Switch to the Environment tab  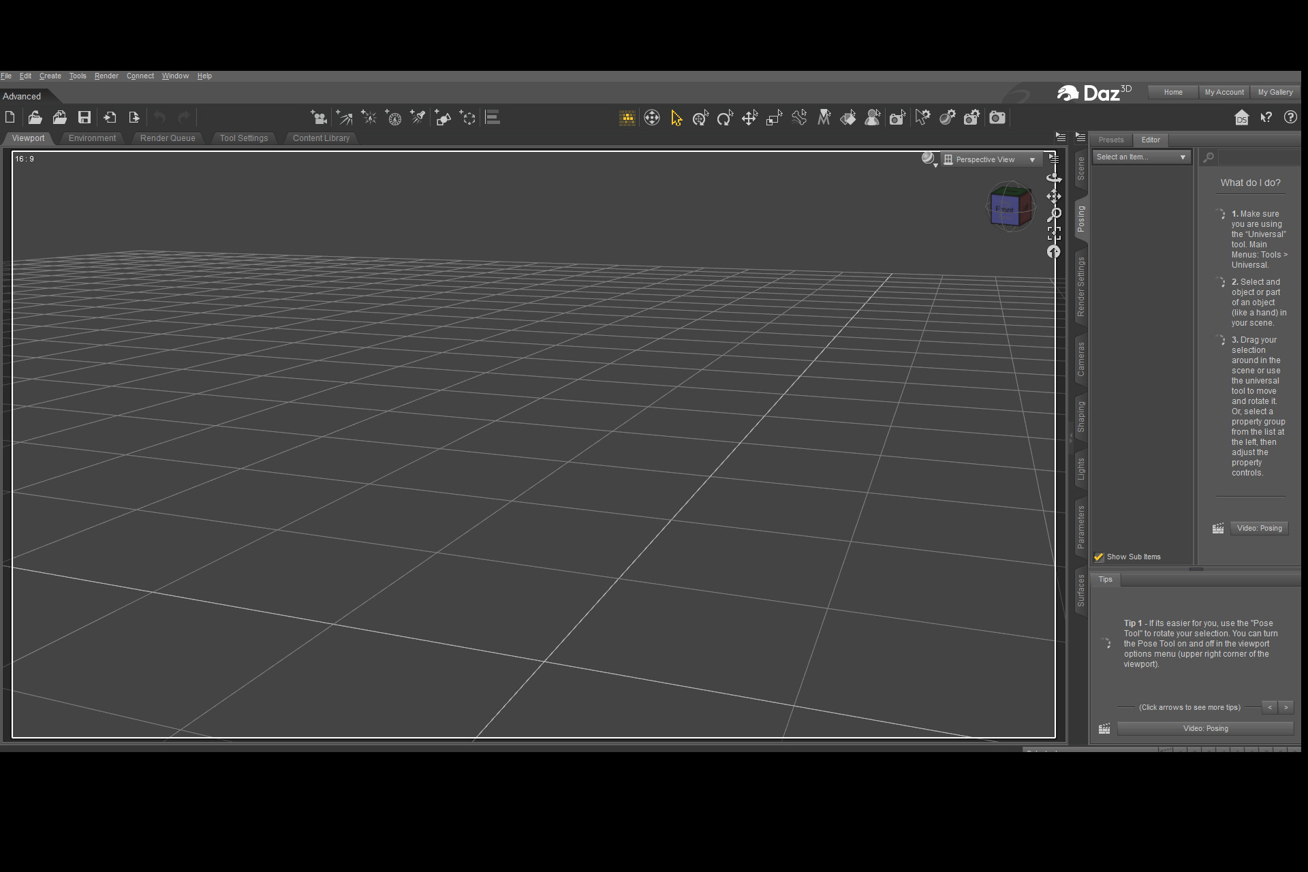click(92, 138)
